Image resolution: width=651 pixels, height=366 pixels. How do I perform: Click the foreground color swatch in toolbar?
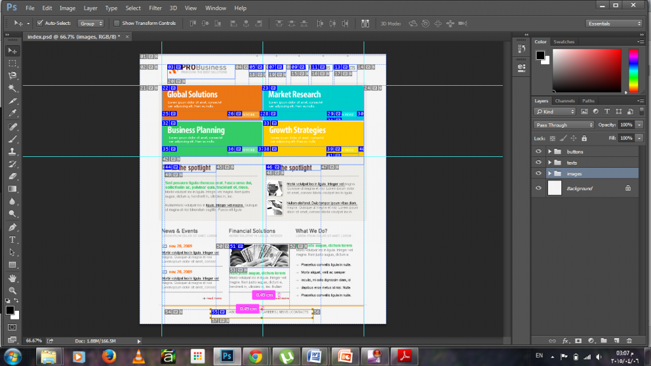tap(10, 310)
